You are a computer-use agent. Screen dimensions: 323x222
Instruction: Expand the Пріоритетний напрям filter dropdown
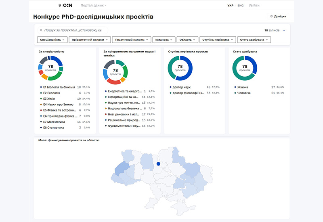coord(90,40)
